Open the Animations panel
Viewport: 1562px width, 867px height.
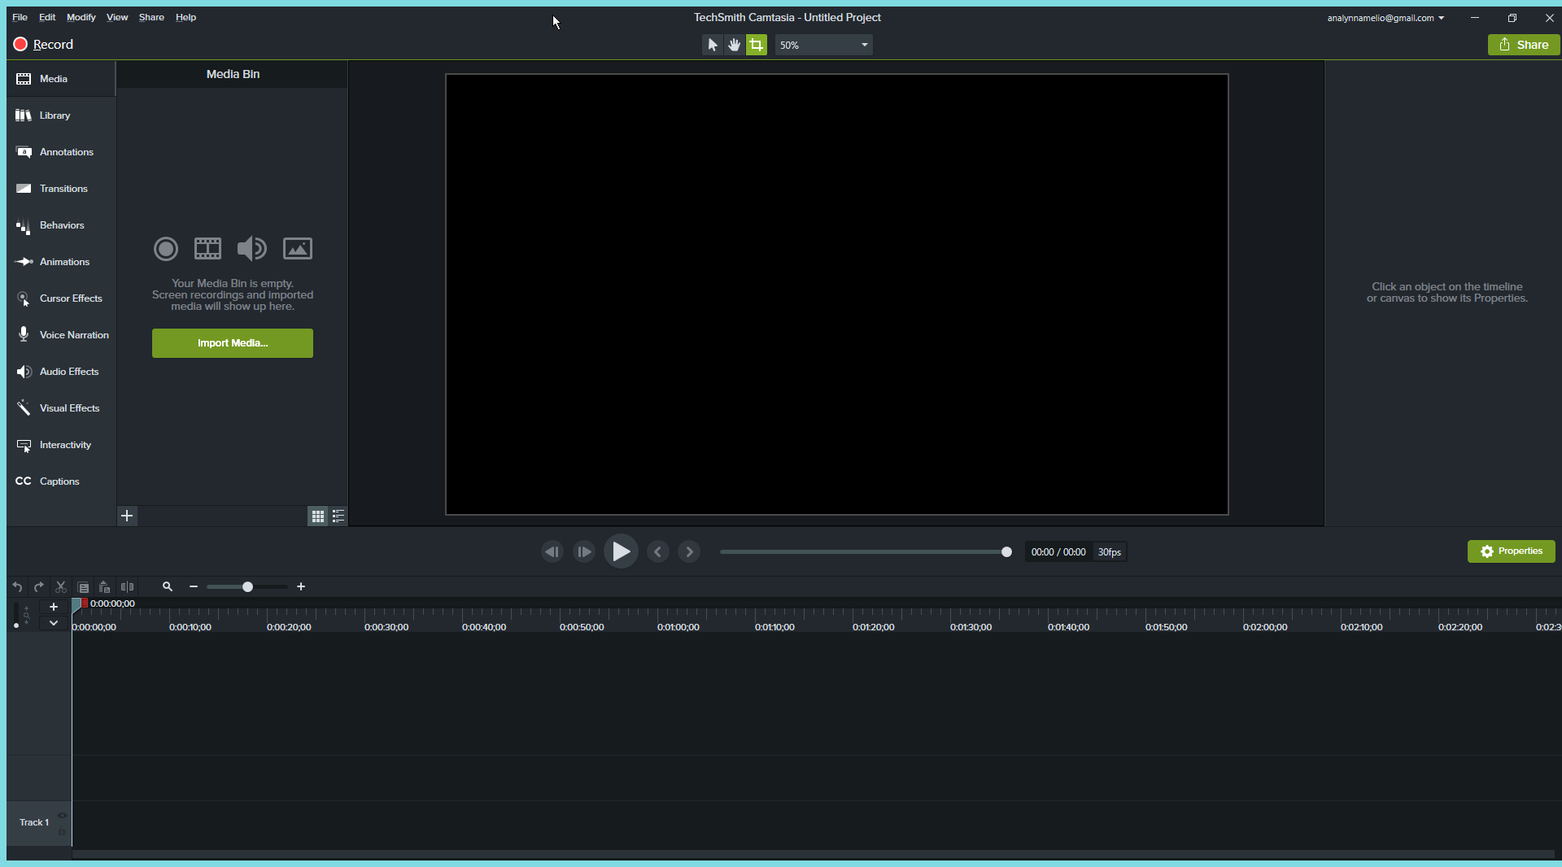61,262
